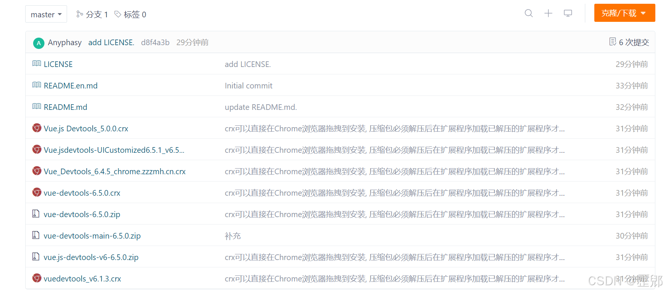Click the Chrome icon of Vue.jsdevtools-UICustomized6.5.1
The image size is (664, 292).
click(x=37, y=149)
